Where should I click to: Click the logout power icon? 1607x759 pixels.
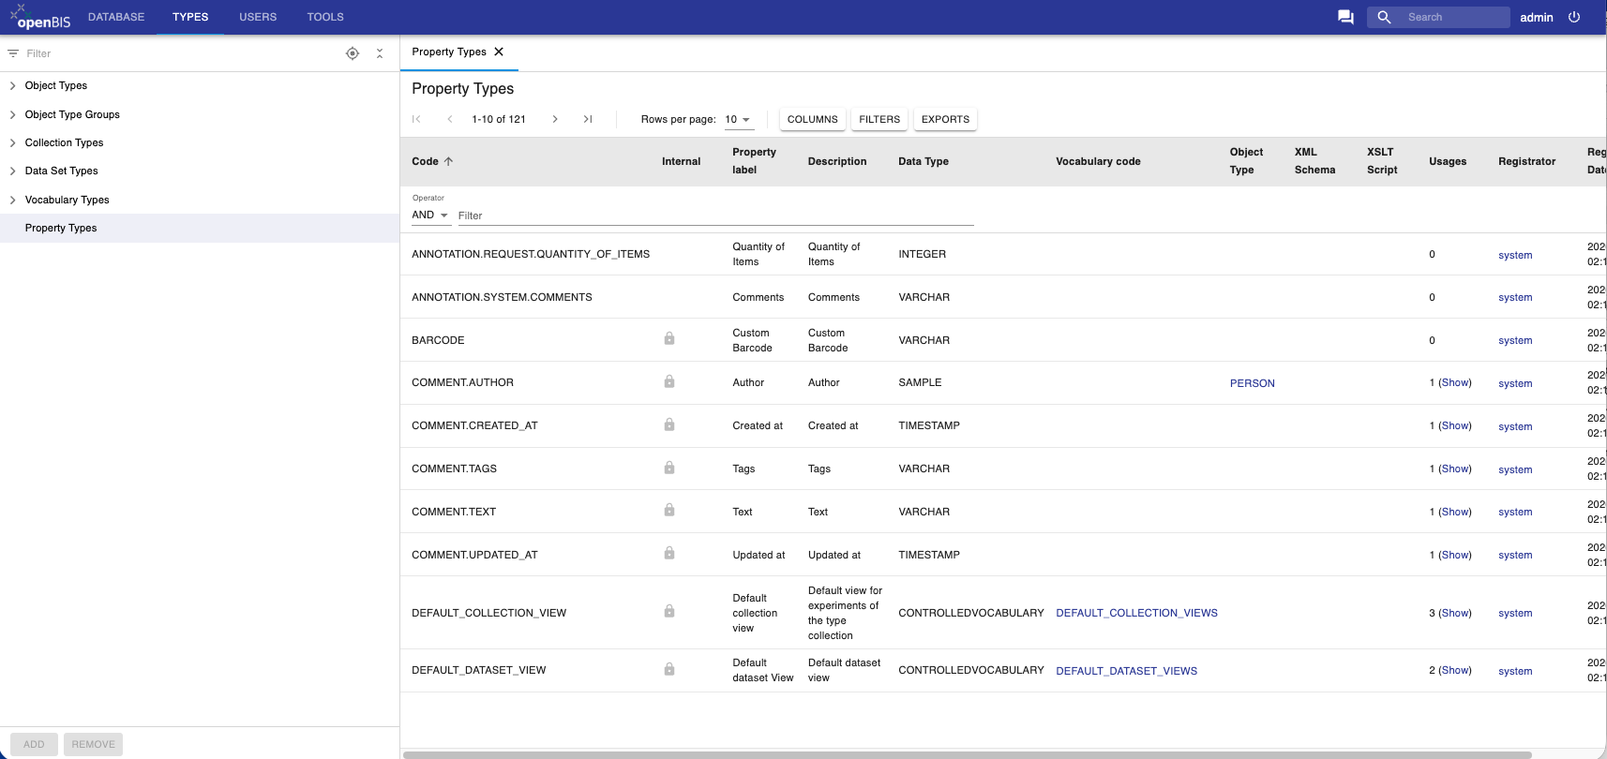(x=1574, y=17)
